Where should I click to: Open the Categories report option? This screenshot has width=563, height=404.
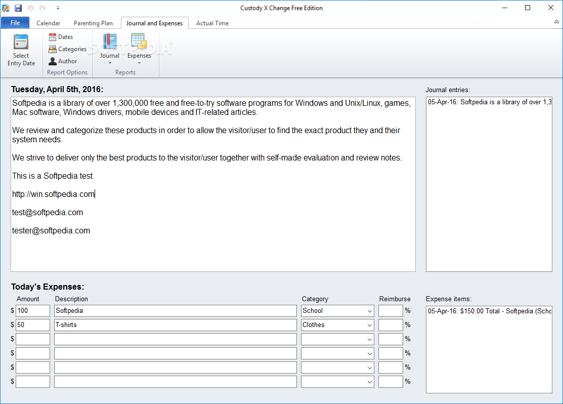pos(67,49)
